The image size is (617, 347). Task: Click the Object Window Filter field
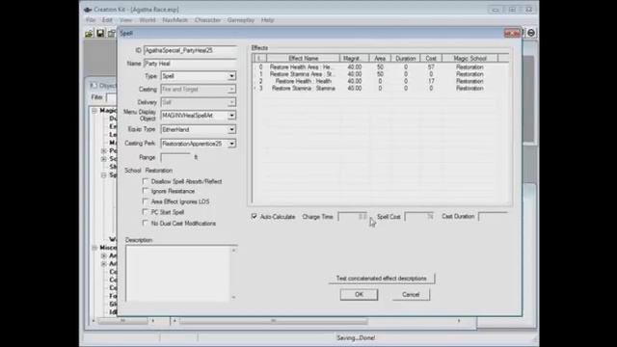112,97
